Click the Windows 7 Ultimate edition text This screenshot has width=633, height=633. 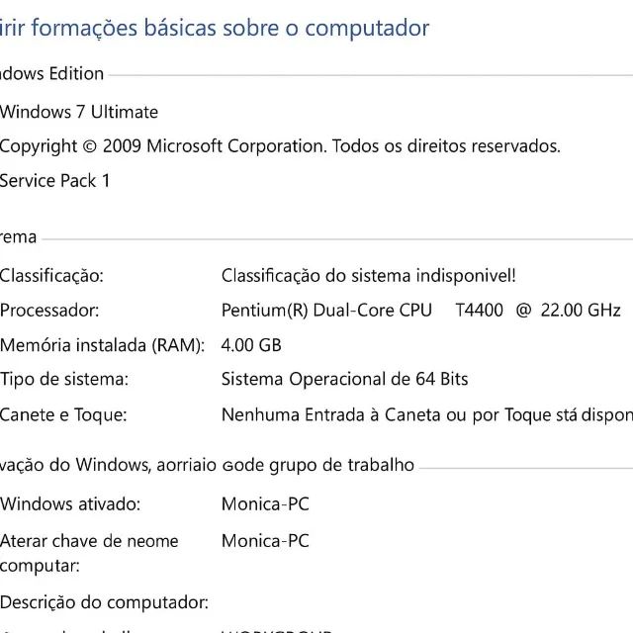(x=79, y=112)
